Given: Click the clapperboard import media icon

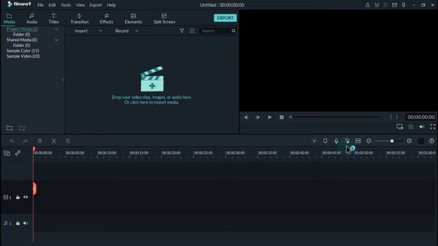Looking at the screenshot, I should (152, 79).
